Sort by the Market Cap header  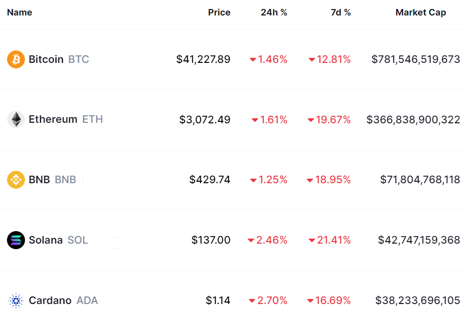coord(421,12)
